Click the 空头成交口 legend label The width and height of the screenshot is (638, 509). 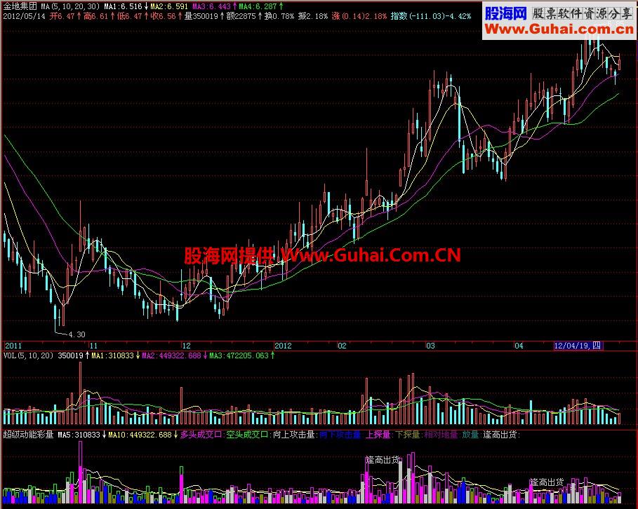coord(248,435)
